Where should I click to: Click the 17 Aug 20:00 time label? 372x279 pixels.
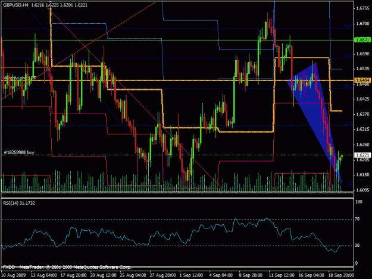pos(73,275)
